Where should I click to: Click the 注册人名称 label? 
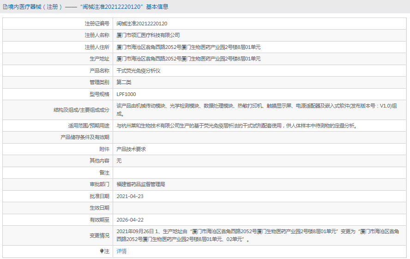pyautogui.click(x=97, y=35)
